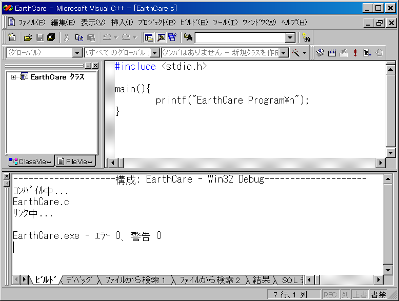
Task: Expand the EarthCare クラス tree node
Action: coord(13,77)
